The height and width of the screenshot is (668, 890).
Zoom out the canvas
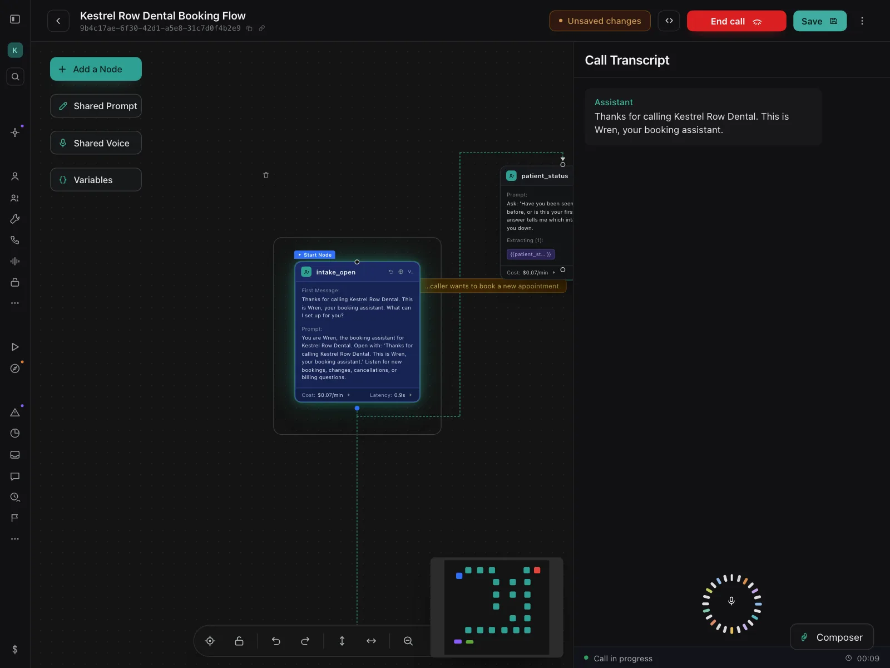click(408, 641)
